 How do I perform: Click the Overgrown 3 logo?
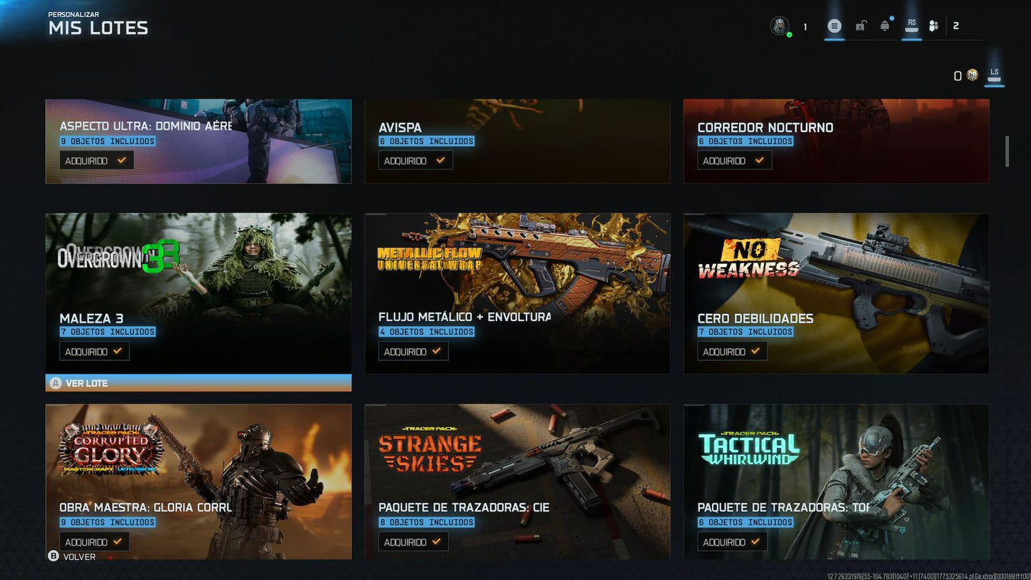coord(118,257)
